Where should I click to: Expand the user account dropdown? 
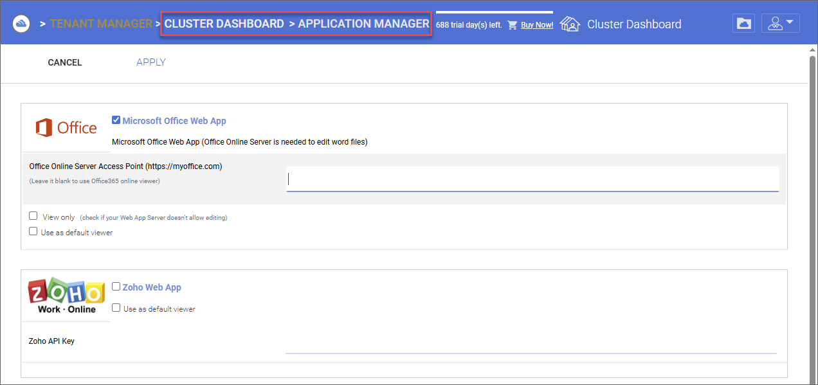tap(781, 24)
